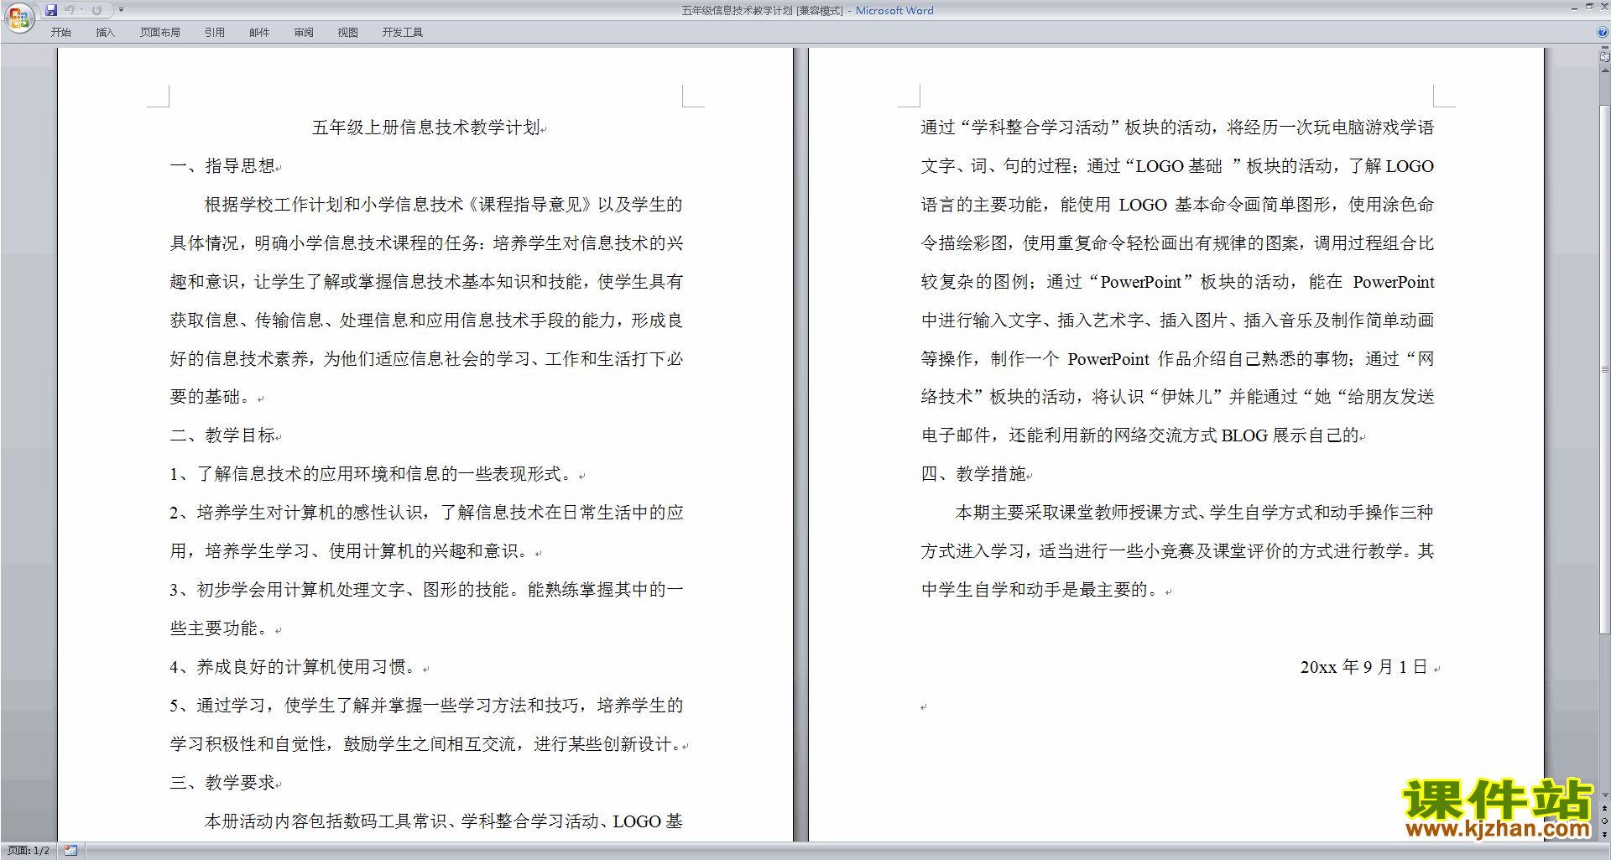Open the 页面布局 ribbon tab
Image resolution: width=1611 pixels, height=860 pixels.
click(159, 32)
